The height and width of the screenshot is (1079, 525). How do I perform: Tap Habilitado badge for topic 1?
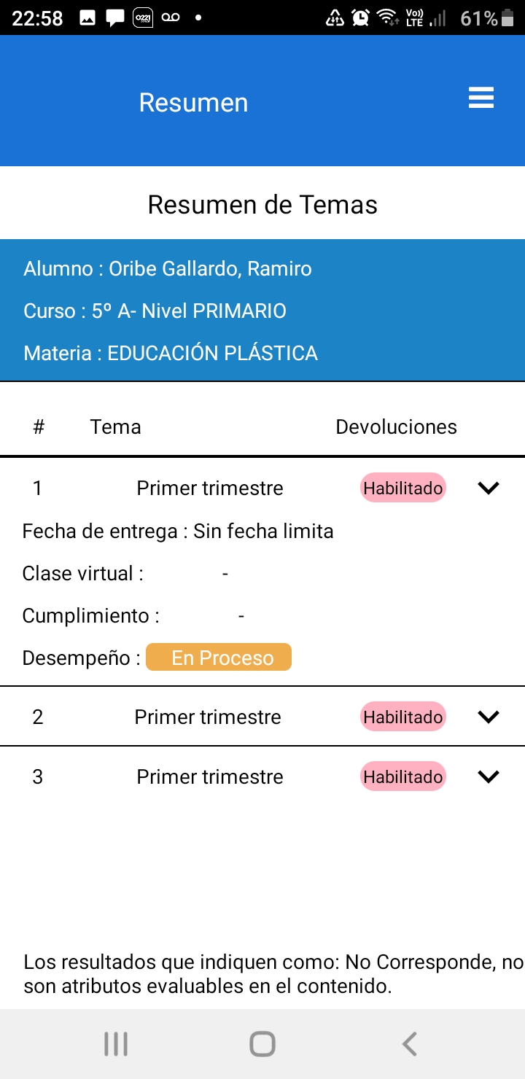403,488
